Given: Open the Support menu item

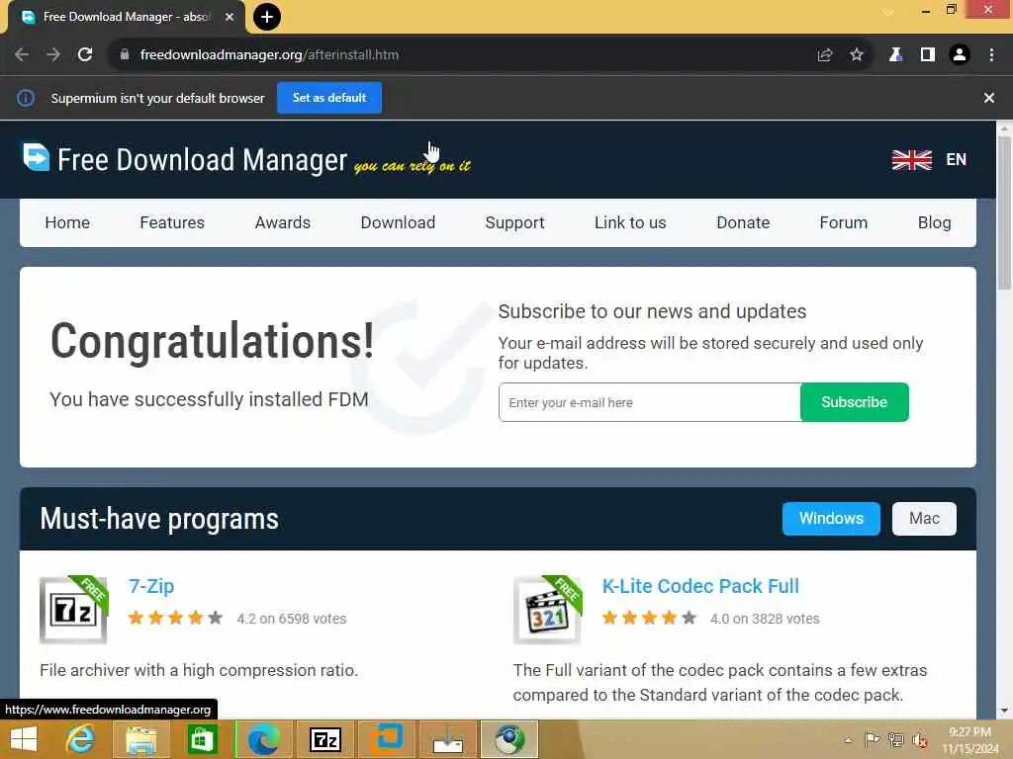Looking at the screenshot, I should (x=514, y=222).
